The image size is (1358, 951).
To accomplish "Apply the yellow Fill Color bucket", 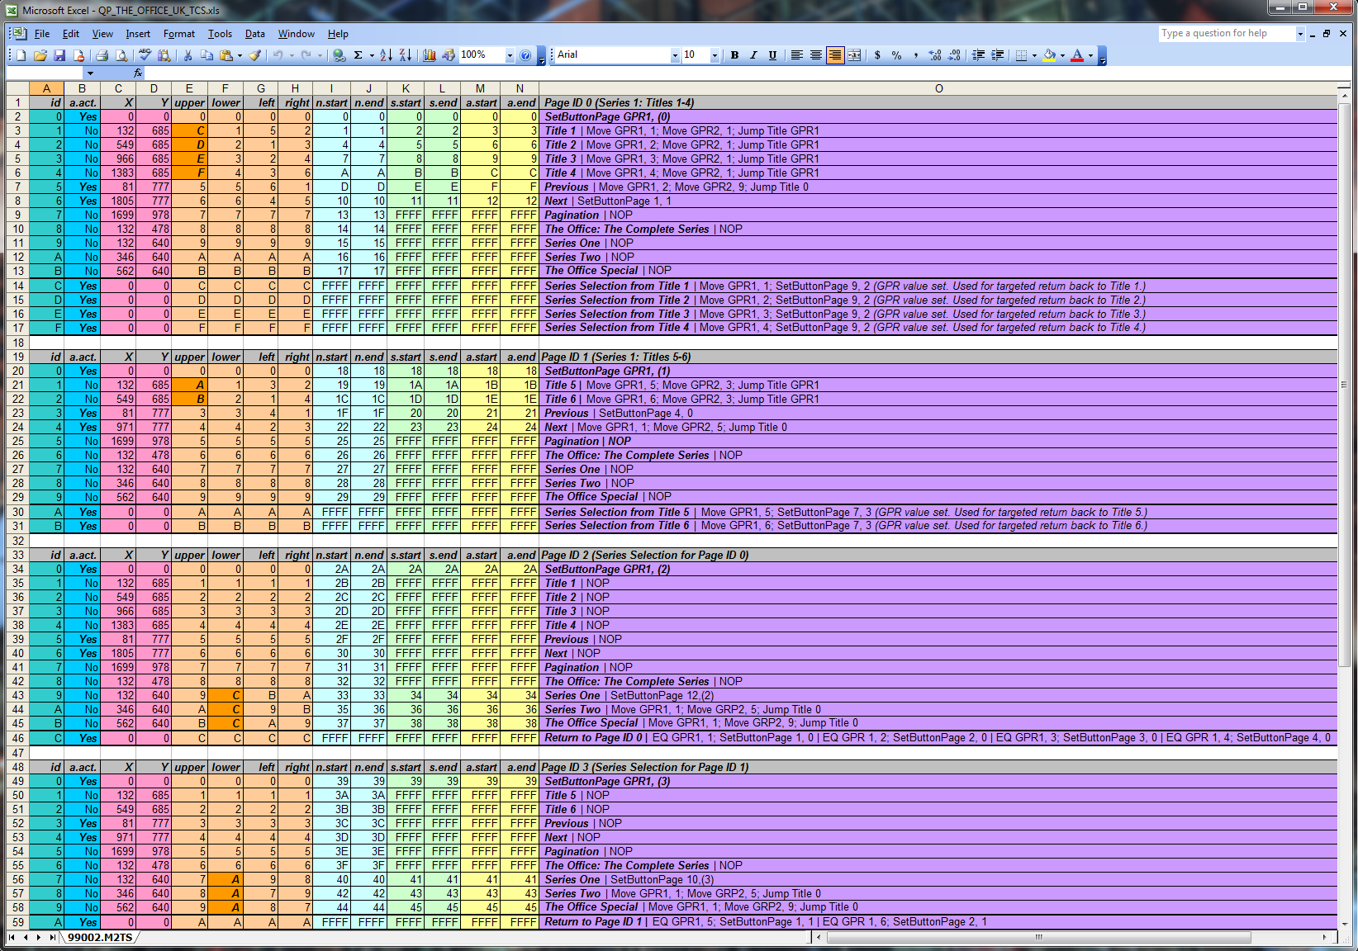I will click(x=1049, y=55).
